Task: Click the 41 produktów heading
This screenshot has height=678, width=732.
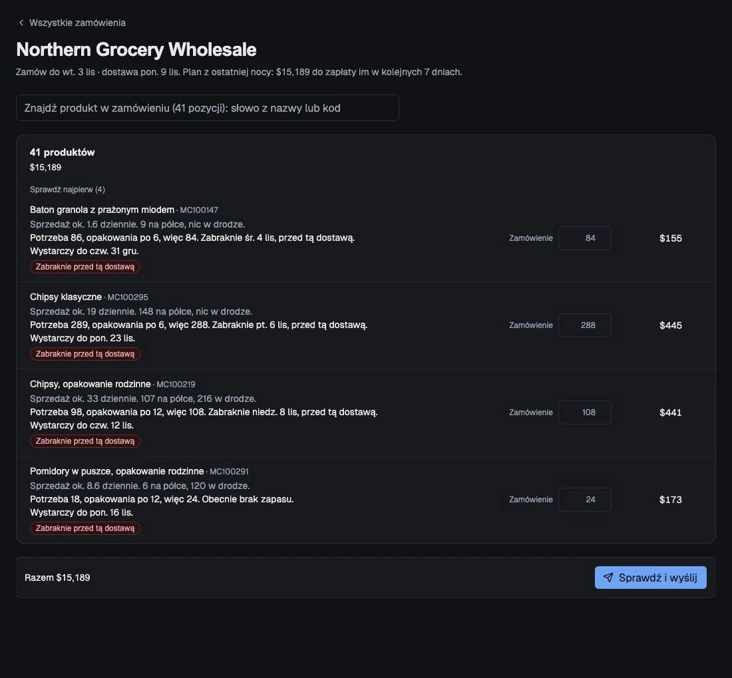Action: click(62, 152)
